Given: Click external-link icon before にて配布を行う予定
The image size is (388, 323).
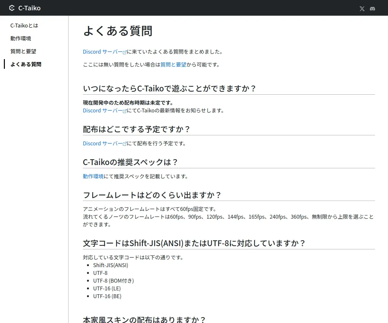Looking at the screenshot, I should pos(125,144).
